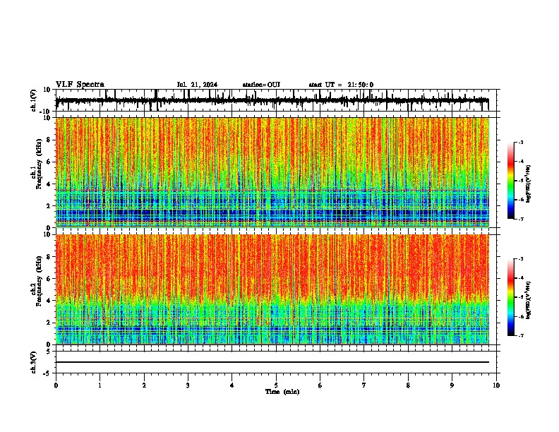The height and width of the screenshot is (432, 559).
Task: Click the 'ch.2 Frequency (kHz)' axis label
Action: pyautogui.click(x=37, y=281)
